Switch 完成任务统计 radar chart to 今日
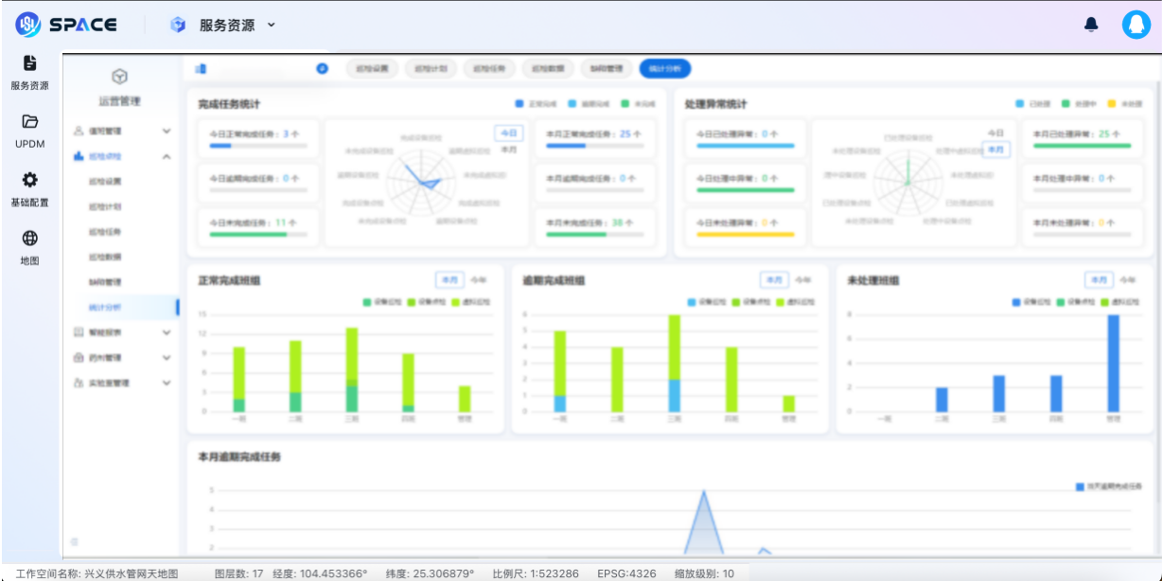 (x=508, y=133)
